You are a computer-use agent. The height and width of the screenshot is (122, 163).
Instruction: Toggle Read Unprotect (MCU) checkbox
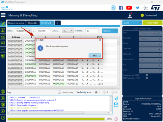[147, 75]
